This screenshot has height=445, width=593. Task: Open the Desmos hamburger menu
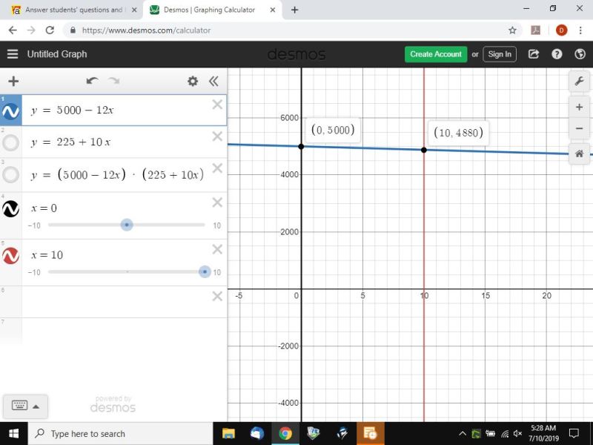tap(13, 54)
